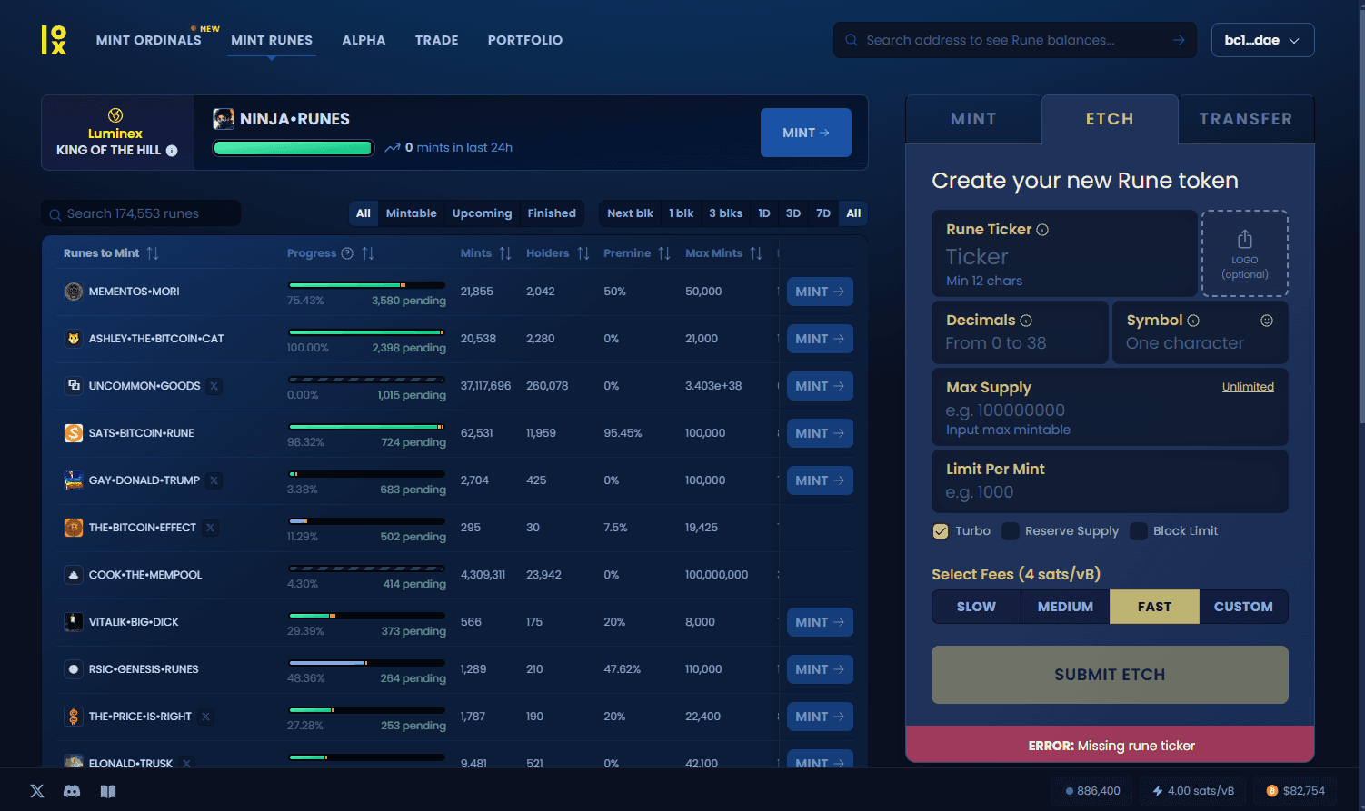Click the SUBMIT ETCH button
Viewport: 1365px width, 811px height.
tap(1110, 675)
